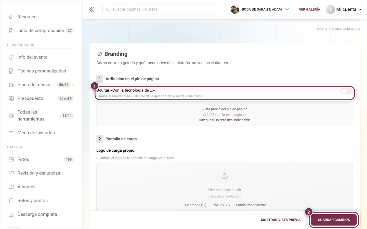Click Mostrar vista previa button

281,220
